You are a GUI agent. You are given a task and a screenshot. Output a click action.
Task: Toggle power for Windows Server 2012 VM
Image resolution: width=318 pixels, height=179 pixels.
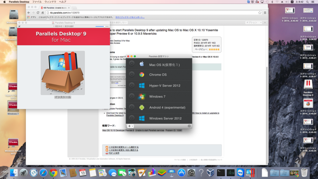point(132,118)
